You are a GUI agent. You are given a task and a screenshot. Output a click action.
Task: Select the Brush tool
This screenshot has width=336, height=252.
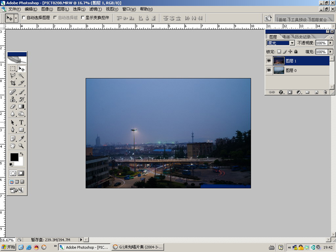click(x=21, y=92)
